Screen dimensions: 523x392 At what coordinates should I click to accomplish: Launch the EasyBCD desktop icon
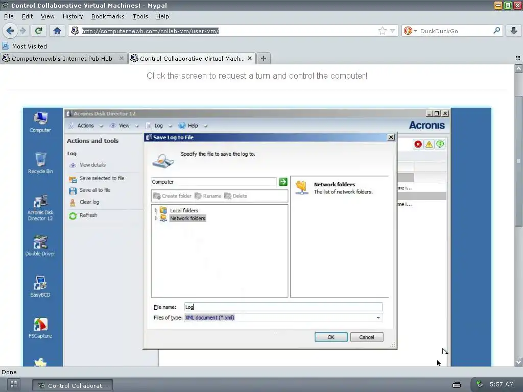[x=40, y=287]
